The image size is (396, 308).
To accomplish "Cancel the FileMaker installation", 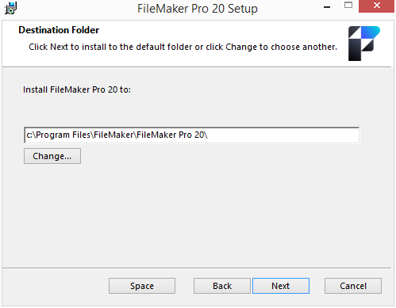I will (x=353, y=286).
